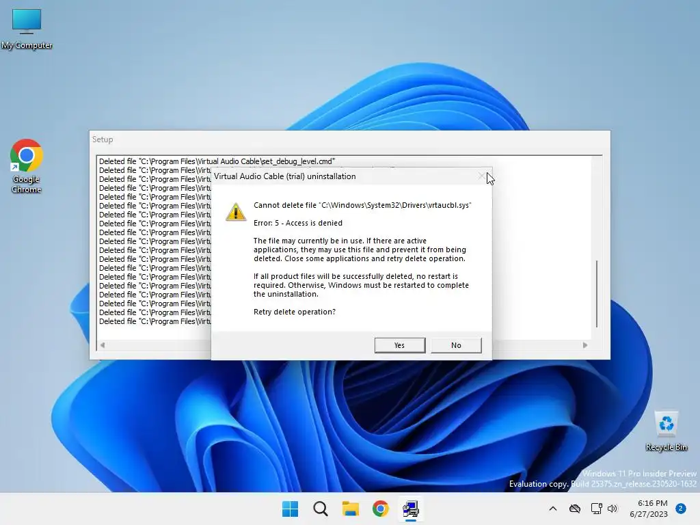Viewport: 700px width, 525px height.
Task: Open network status tray icon
Action: pyautogui.click(x=596, y=509)
